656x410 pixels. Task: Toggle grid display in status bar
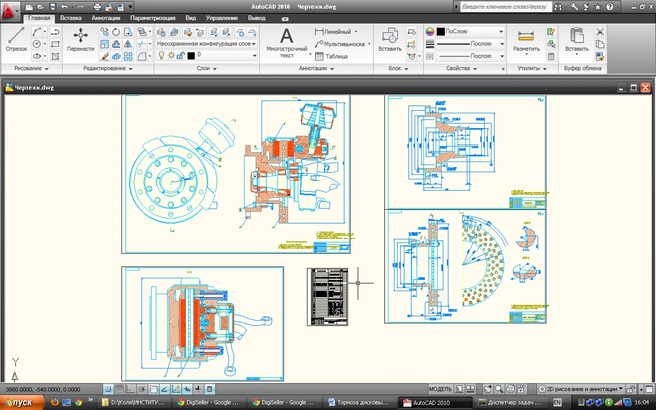tap(119, 389)
